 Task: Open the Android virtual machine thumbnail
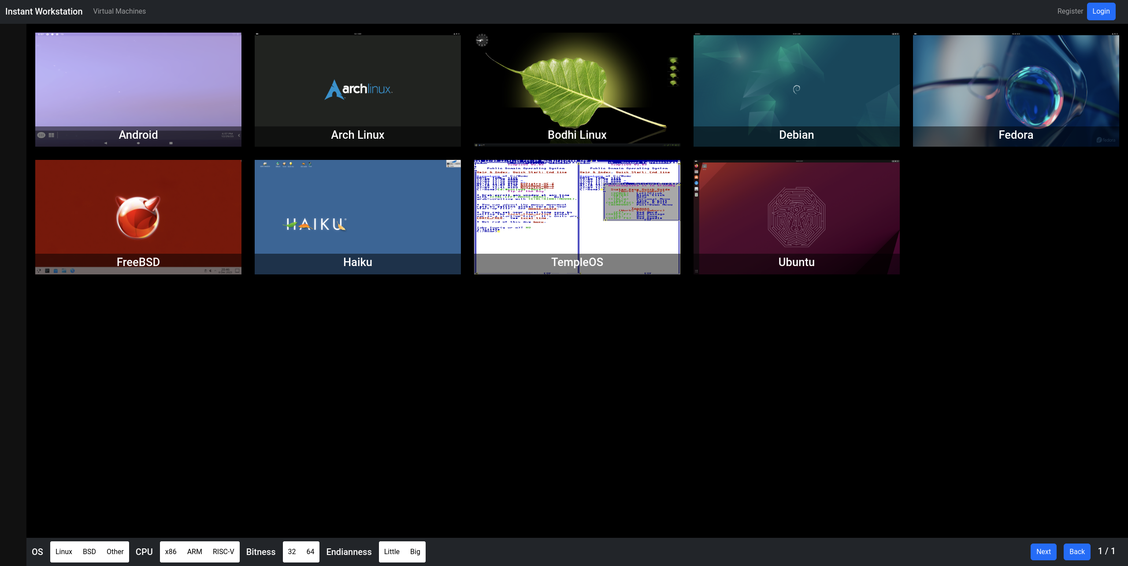(x=138, y=89)
